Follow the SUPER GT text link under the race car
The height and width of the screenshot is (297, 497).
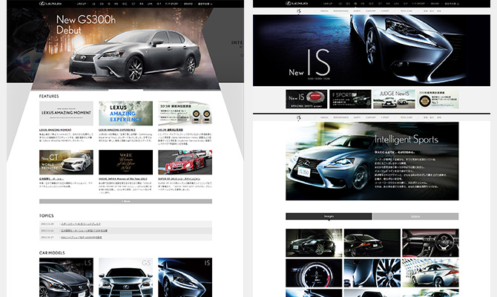click(179, 179)
